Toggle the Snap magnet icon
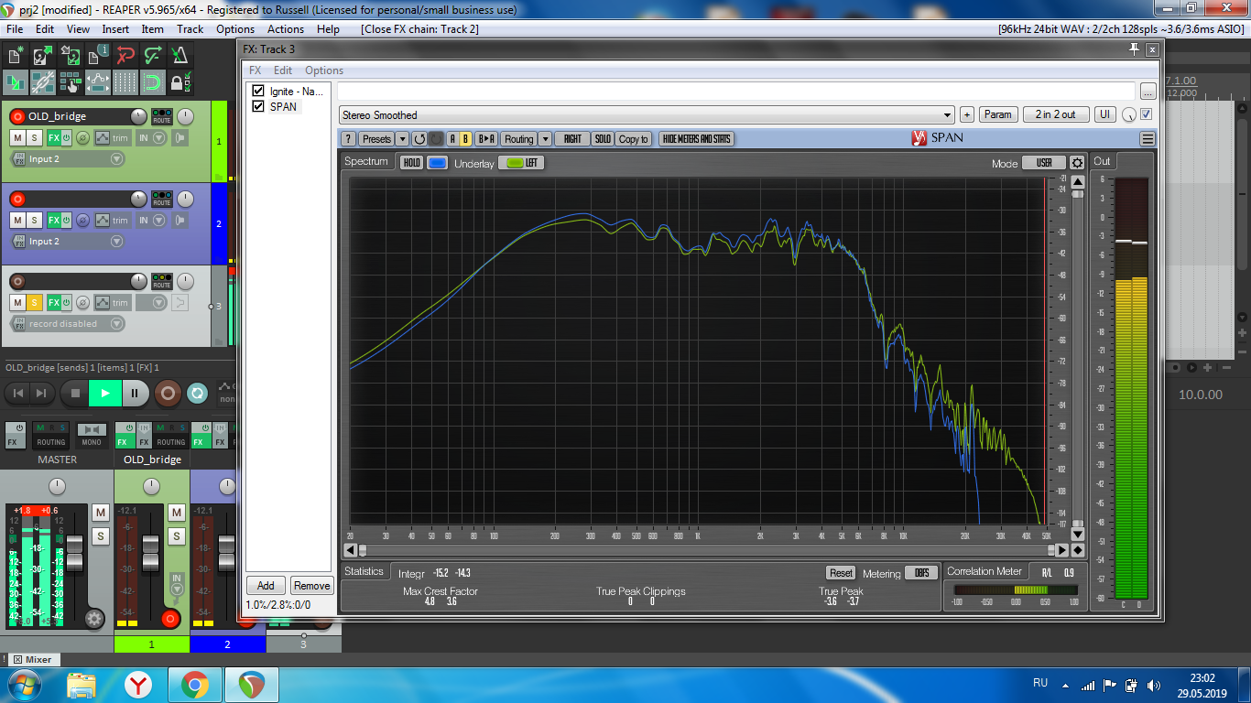 [153, 83]
